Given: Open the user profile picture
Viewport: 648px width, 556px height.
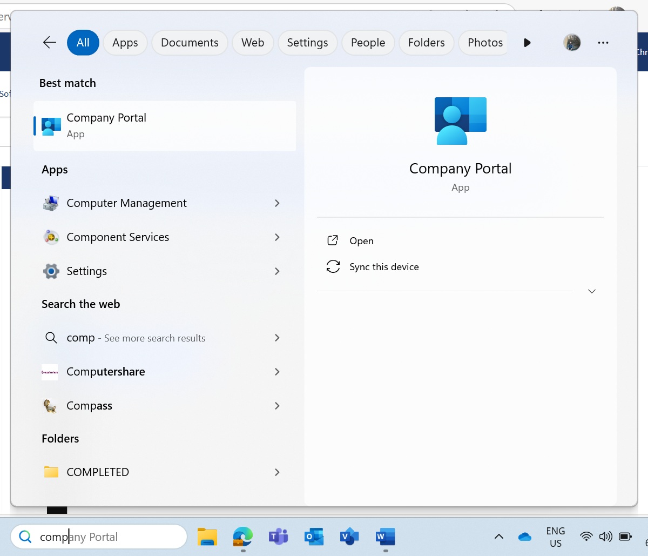Looking at the screenshot, I should point(572,43).
